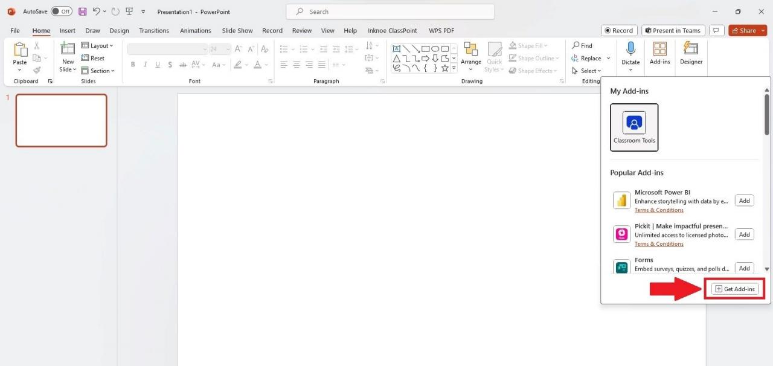This screenshot has width=773, height=366.
Task: Switch to the Insert ribbon tab
Action: tap(67, 30)
